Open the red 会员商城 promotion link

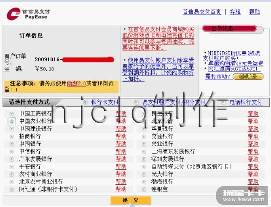[158, 39]
